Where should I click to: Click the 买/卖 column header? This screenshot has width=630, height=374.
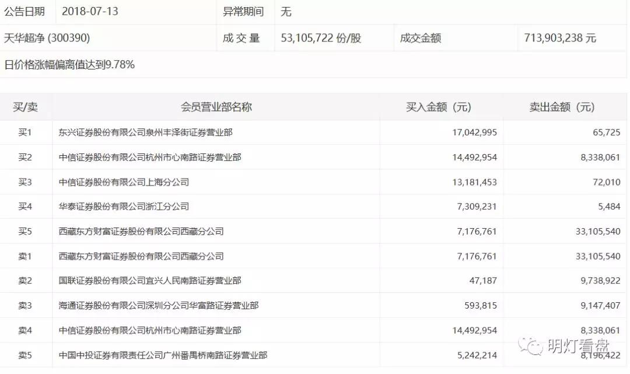[x=25, y=107]
